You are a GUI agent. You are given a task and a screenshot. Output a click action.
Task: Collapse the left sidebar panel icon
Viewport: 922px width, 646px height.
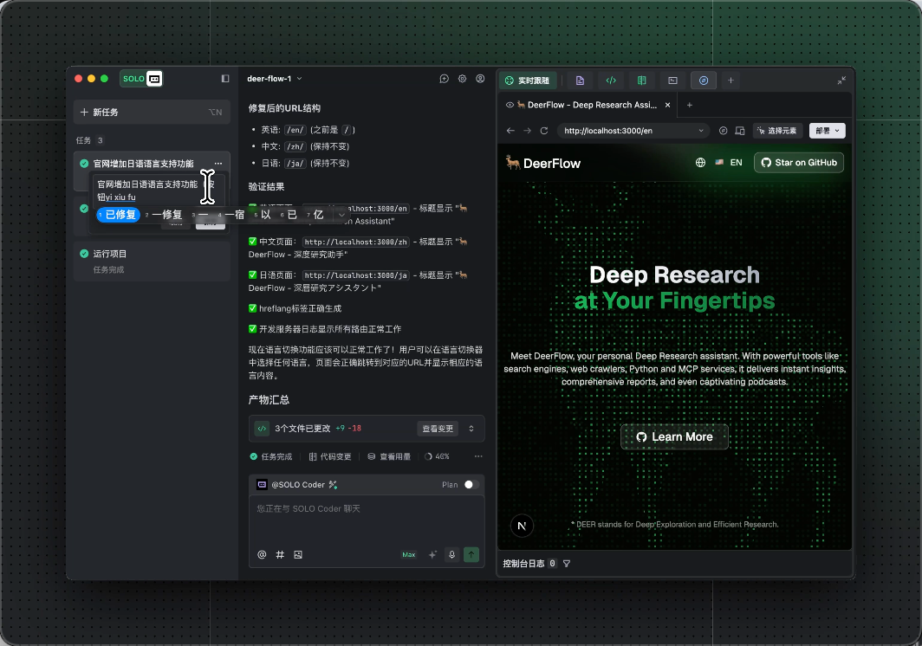click(225, 79)
